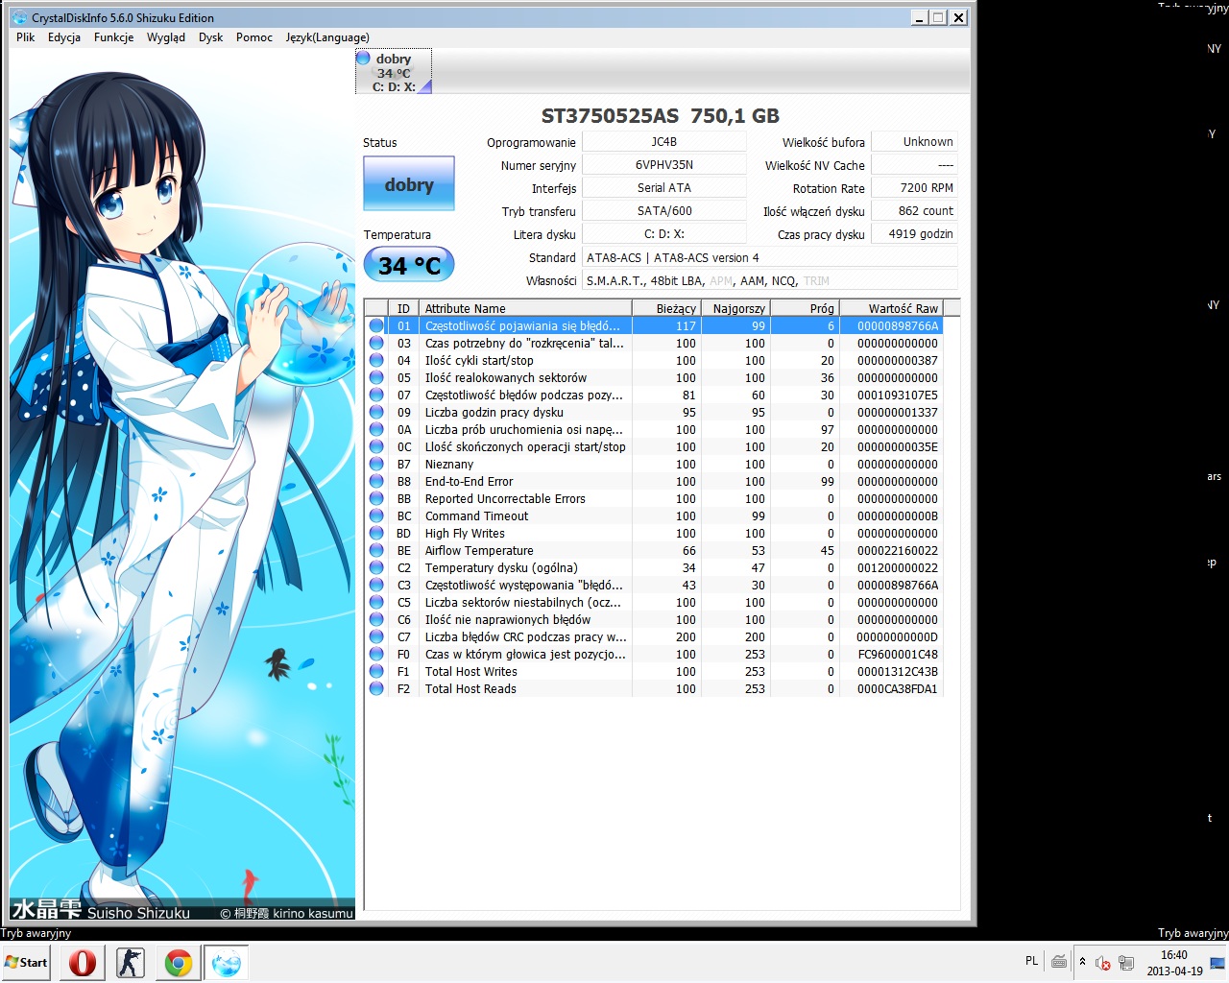The width and height of the screenshot is (1229, 983).
Task: Click the PL language indicator in tray
Action: point(1031,961)
